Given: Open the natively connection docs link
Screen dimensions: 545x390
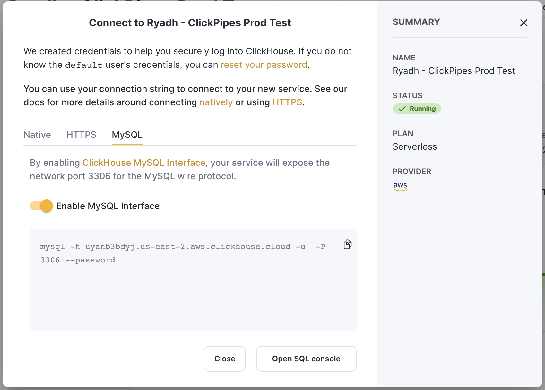Looking at the screenshot, I should tap(216, 102).
